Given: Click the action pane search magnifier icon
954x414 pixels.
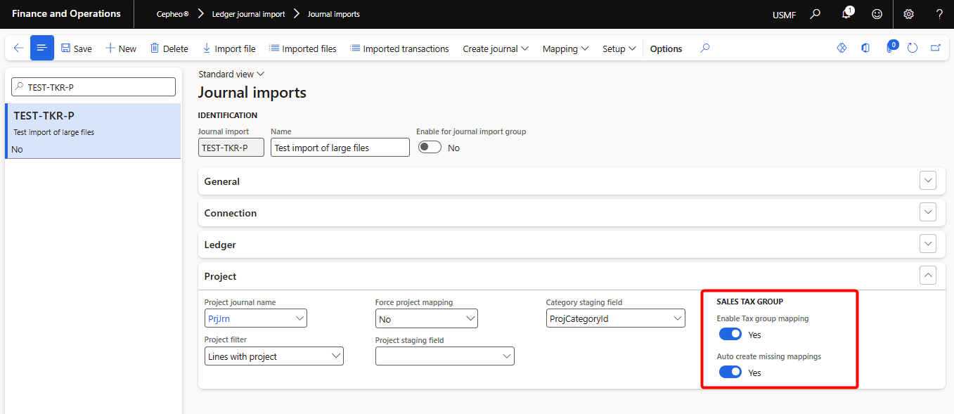Looking at the screenshot, I should (x=705, y=48).
